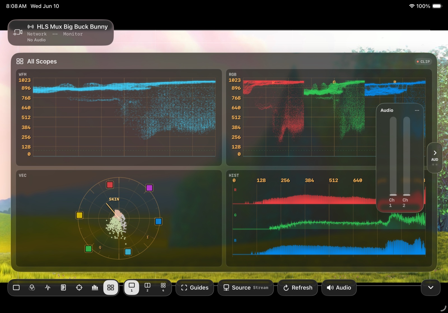The image size is (448, 313).
Task: Click the No Audio status text
Action: tap(36, 40)
